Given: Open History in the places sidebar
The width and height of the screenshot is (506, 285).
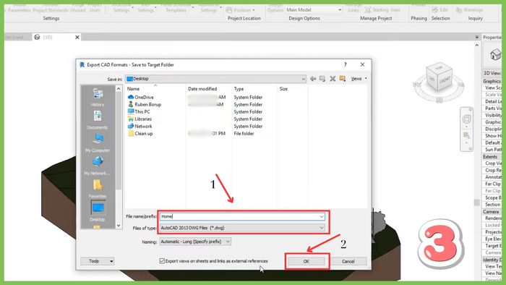Looking at the screenshot, I should (98, 97).
